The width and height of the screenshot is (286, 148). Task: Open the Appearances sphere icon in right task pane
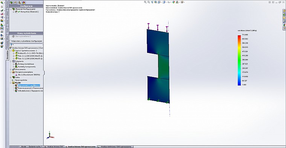[284, 25]
